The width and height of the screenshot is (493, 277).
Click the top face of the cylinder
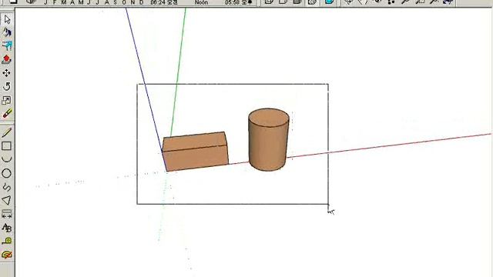pos(269,118)
